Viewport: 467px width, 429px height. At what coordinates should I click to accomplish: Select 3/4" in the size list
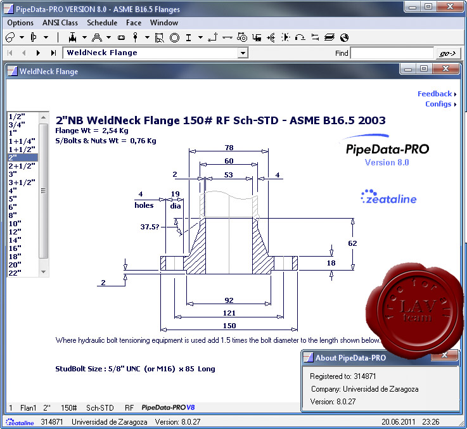click(23, 125)
